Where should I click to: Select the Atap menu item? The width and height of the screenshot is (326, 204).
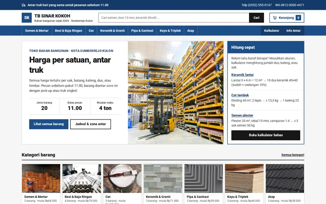point(190,31)
